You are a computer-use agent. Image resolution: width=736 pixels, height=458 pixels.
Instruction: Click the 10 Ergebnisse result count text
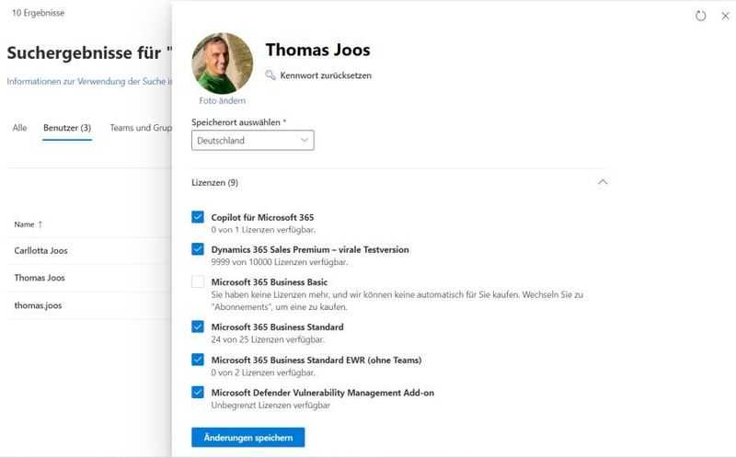[38, 13]
